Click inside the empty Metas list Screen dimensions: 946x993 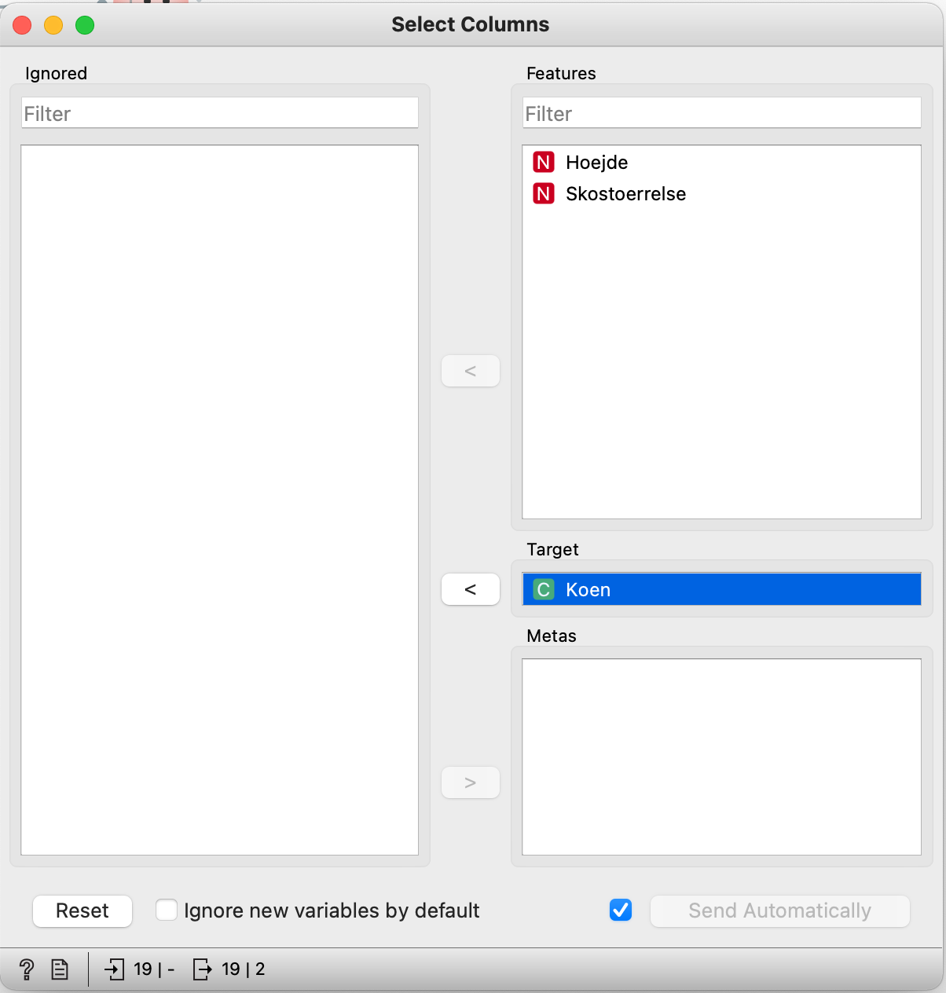click(721, 756)
